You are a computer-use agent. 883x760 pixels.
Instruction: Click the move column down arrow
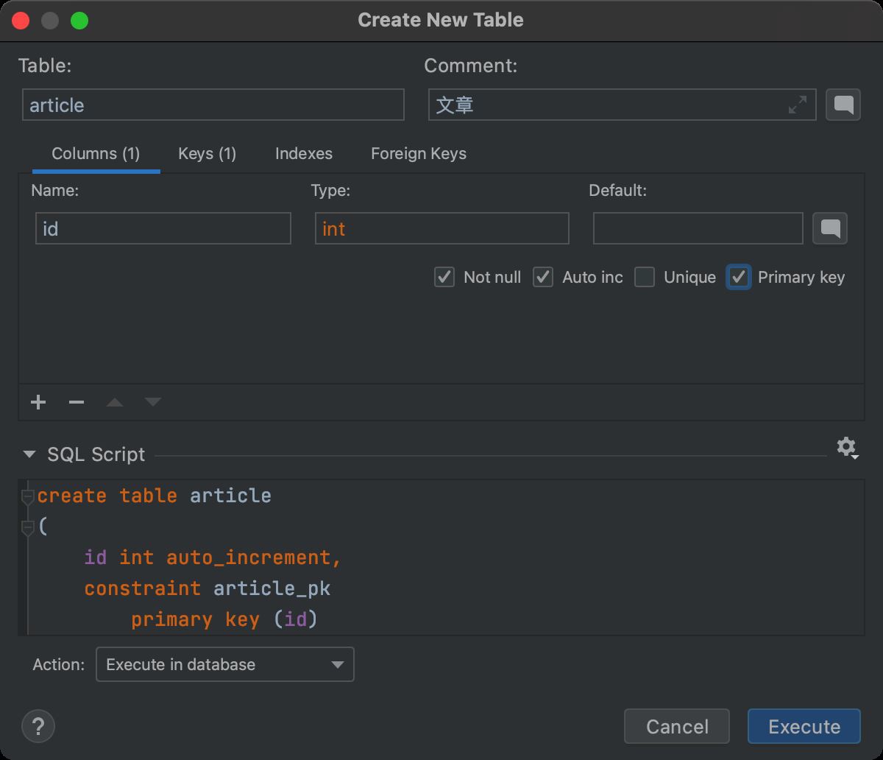pyautogui.click(x=153, y=402)
